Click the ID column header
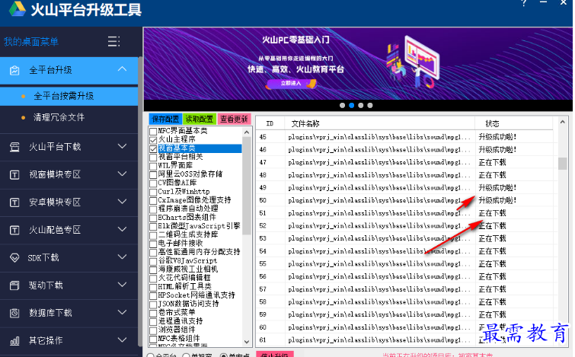The height and width of the screenshot is (357, 575). coord(270,123)
